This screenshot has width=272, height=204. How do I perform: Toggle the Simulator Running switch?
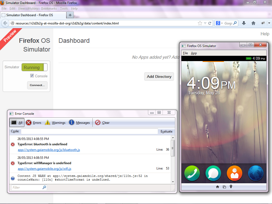pos(34,67)
